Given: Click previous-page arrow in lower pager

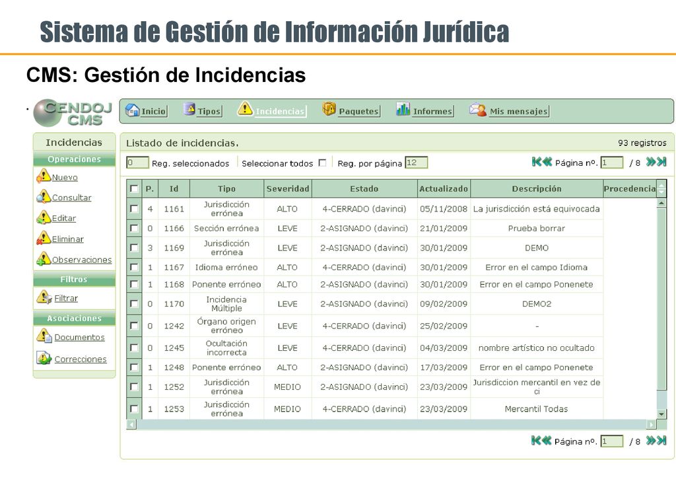Looking at the screenshot, I should (x=546, y=441).
